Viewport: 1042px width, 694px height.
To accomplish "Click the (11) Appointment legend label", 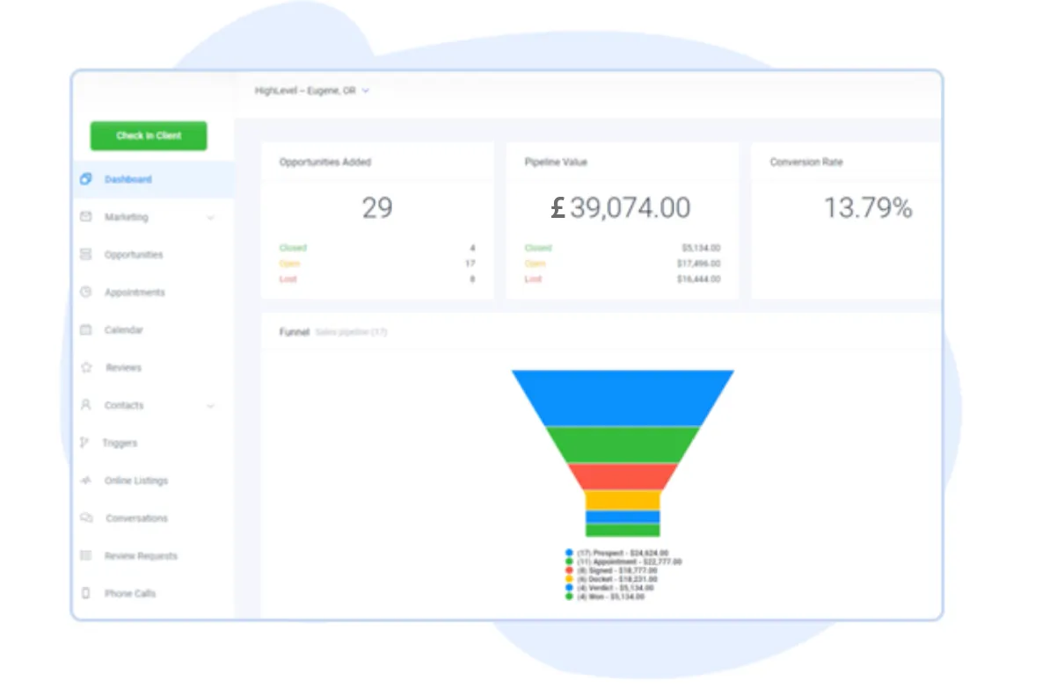I will [x=630, y=561].
